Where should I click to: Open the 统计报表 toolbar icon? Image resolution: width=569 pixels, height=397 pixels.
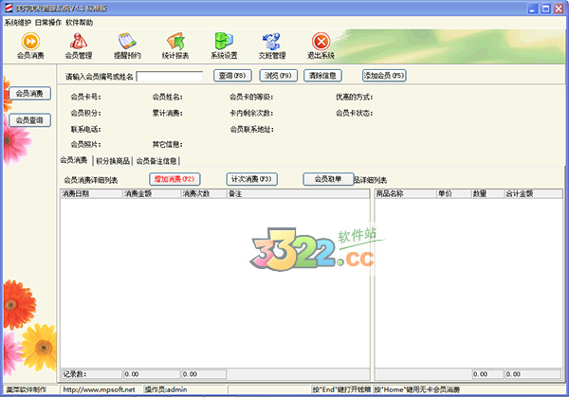175,45
